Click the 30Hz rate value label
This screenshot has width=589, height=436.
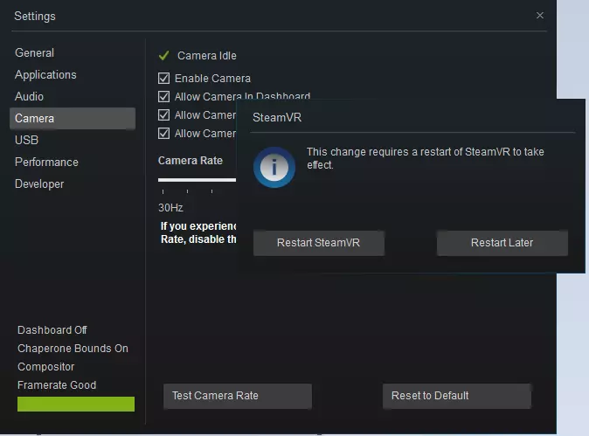(x=170, y=208)
